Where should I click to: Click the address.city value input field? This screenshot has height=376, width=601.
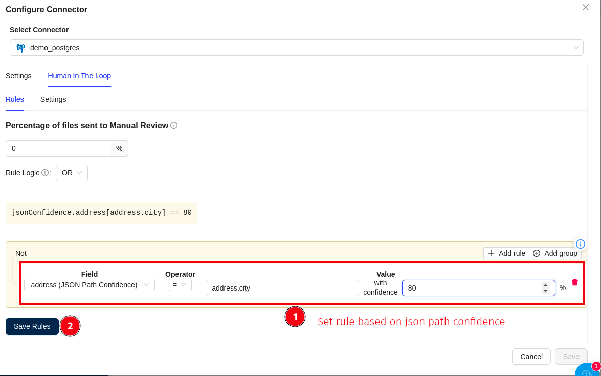[282, 288]
